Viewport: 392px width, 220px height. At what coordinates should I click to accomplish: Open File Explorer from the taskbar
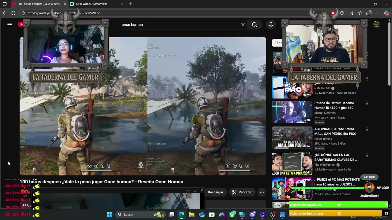pyautogui.click(x=191, y=215)
